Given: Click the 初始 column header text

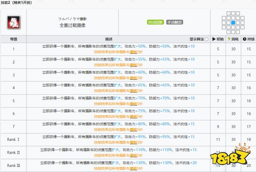Looking at the screenshot, I should [220, 39].
